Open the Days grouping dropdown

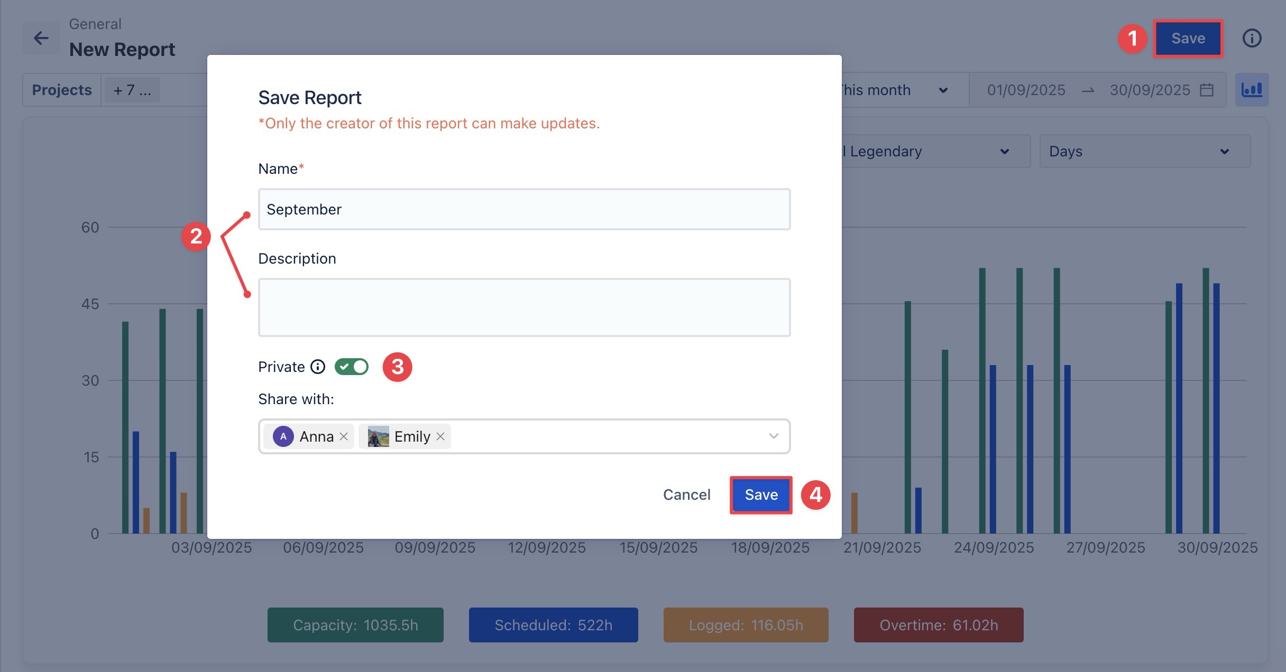pos(1144,152)
